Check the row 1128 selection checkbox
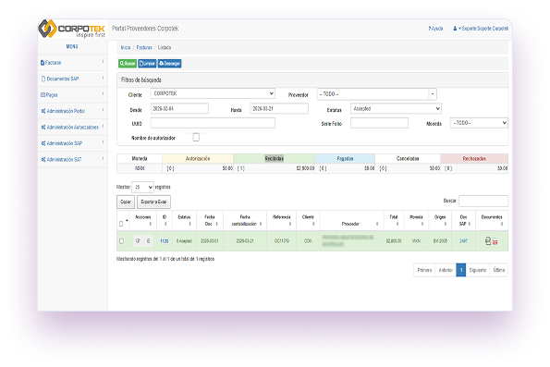550x367 pixels. pyautogui.click(x=121, y=241)
